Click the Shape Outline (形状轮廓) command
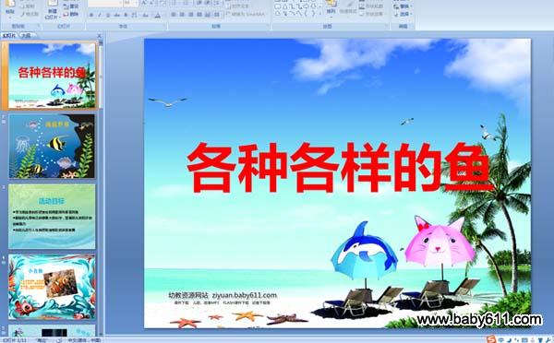554x343 pixels. pos(370,6)
